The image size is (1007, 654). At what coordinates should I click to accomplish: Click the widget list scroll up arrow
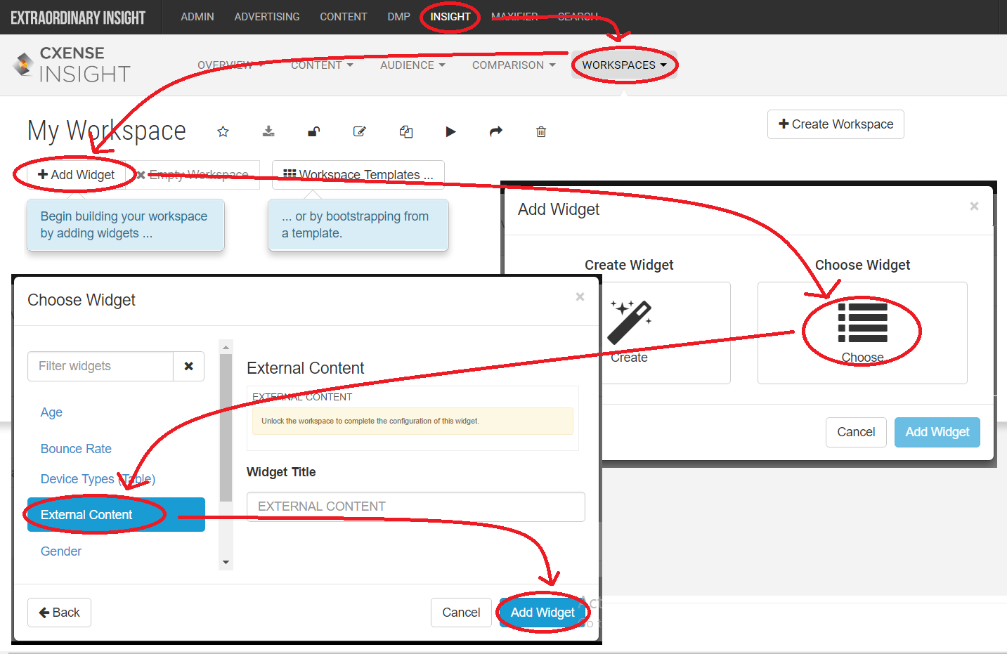point(226,347)
